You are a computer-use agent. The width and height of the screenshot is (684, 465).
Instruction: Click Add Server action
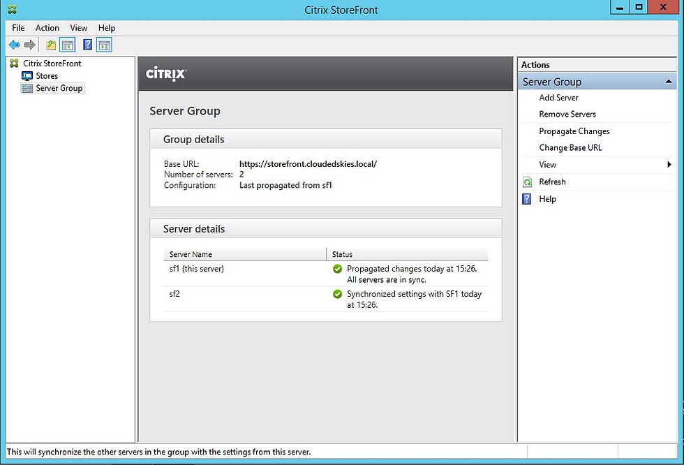point(558,98)
